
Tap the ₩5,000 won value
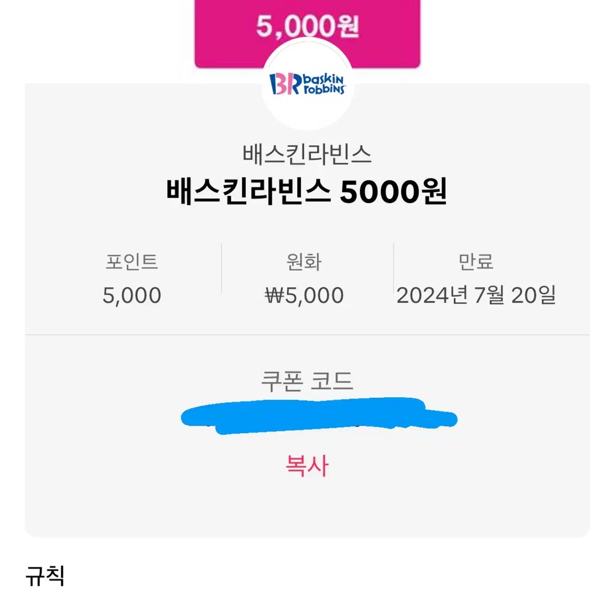304,295
